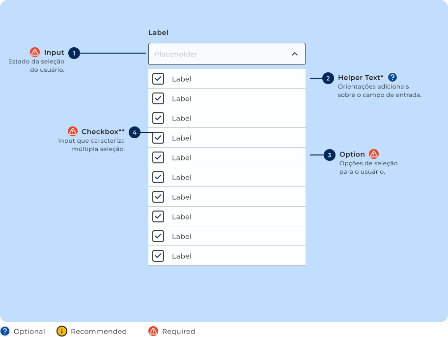Click the number 4 annotation badge
Viewport: 448px width, 337px height.
pyautogui.click(x=135, y=132)
